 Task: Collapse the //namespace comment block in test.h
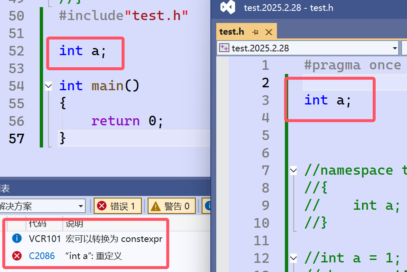pyautogui.click(x=293, y=170)
